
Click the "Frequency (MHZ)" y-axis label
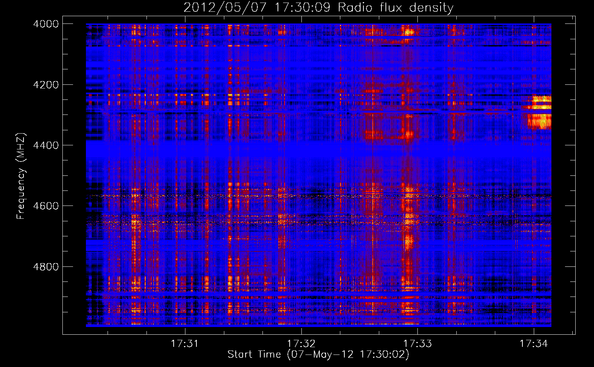(x=21, y=176)
